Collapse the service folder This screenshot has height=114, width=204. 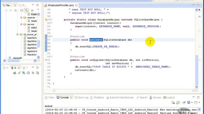21,24
